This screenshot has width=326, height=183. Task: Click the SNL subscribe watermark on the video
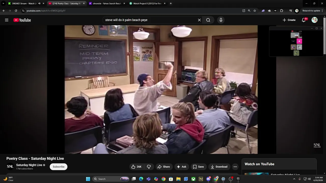pos(317,145)
